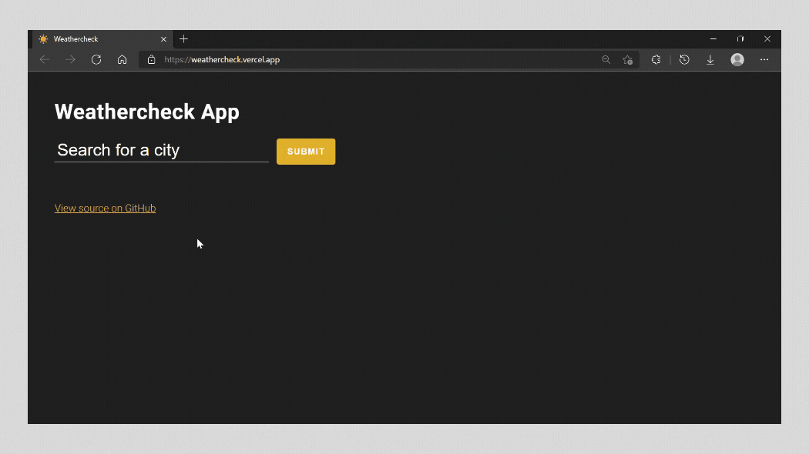The height and width of the screenshot is (454, 809).
Task: Open the user profile avatar
Action: coord(737,60)
